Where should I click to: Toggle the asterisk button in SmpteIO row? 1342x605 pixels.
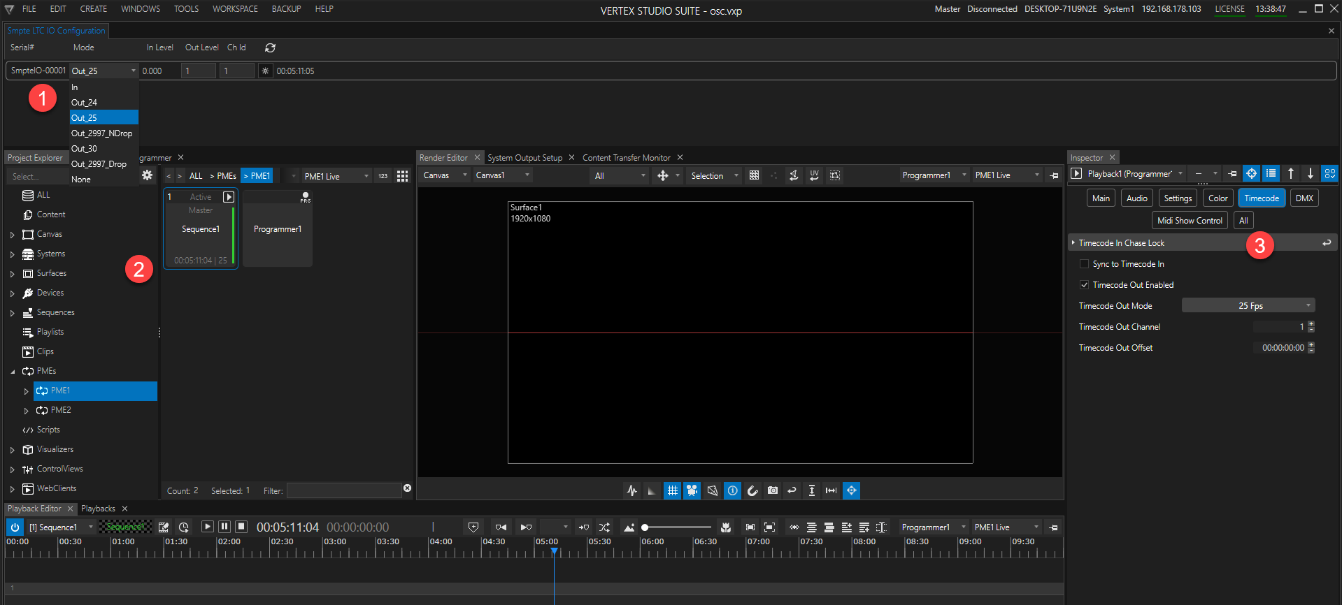coord(265,71)
